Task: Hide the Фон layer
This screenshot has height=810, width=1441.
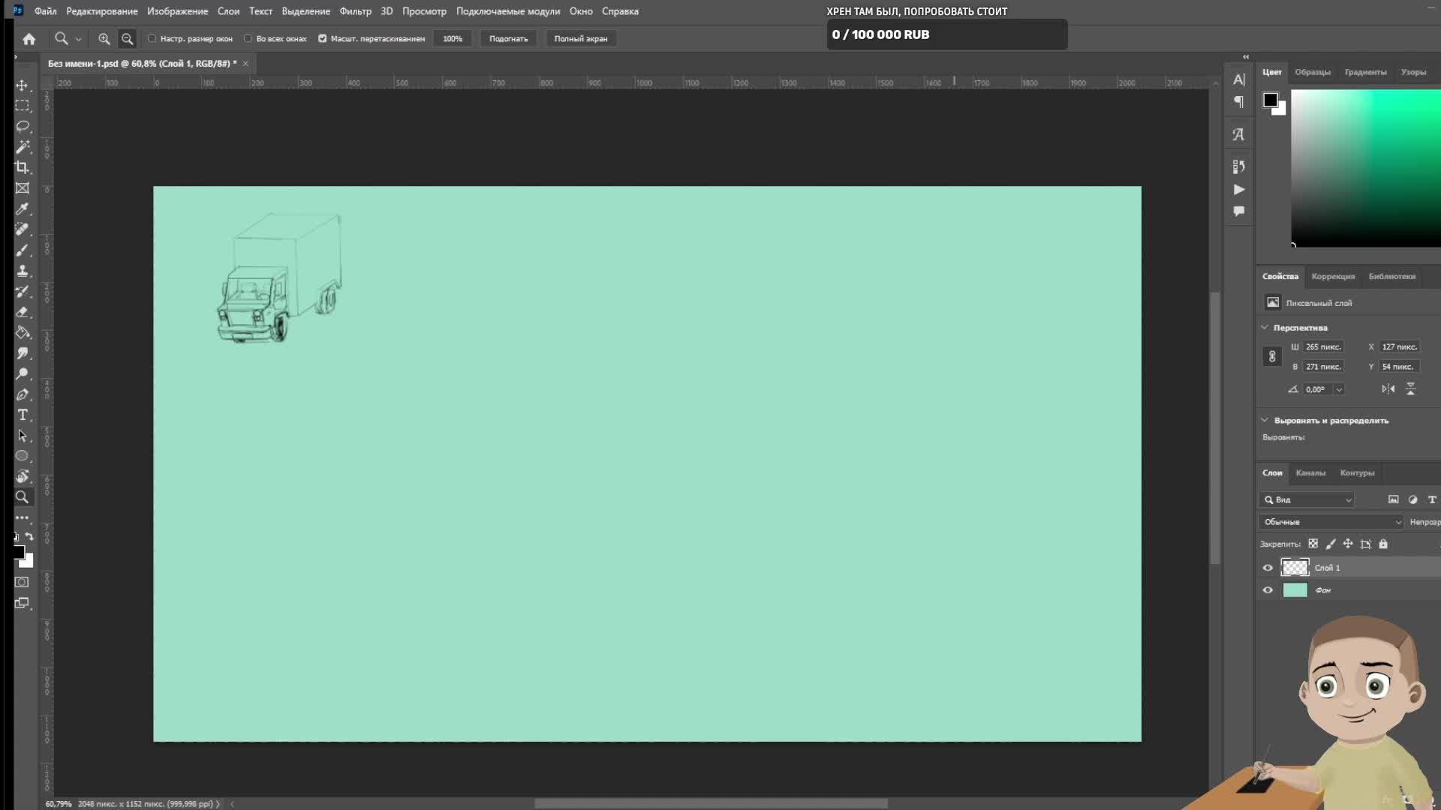Action: coord(1268,590)
